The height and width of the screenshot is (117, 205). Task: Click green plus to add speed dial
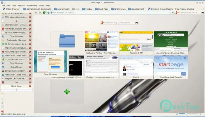click(x=67, y=92)
